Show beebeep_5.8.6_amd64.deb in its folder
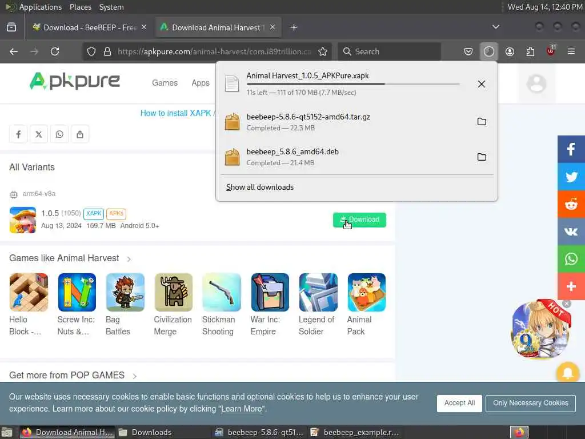585x439 pixels. pyautogui.click(x=482, y=157)
